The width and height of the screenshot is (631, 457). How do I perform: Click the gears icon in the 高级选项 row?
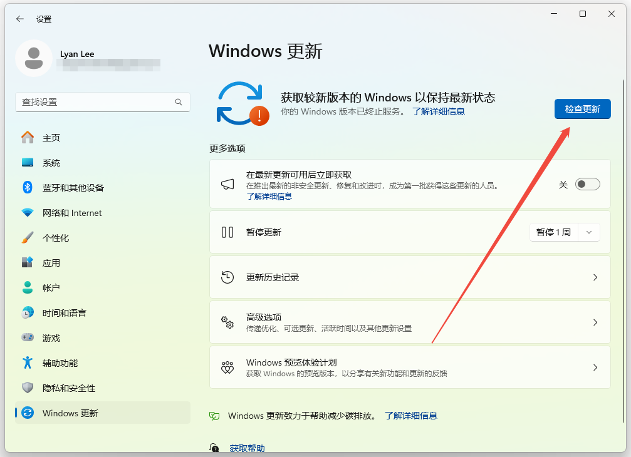227,322
